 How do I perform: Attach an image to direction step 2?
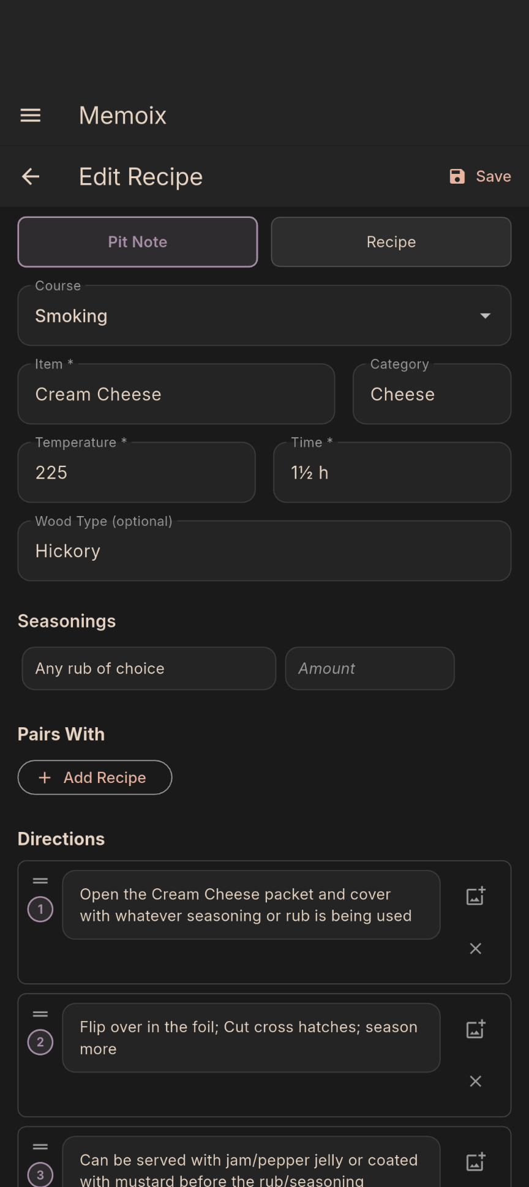475,1029
